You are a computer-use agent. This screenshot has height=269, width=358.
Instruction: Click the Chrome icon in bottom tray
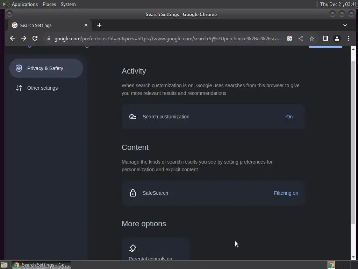click(331, 265)
